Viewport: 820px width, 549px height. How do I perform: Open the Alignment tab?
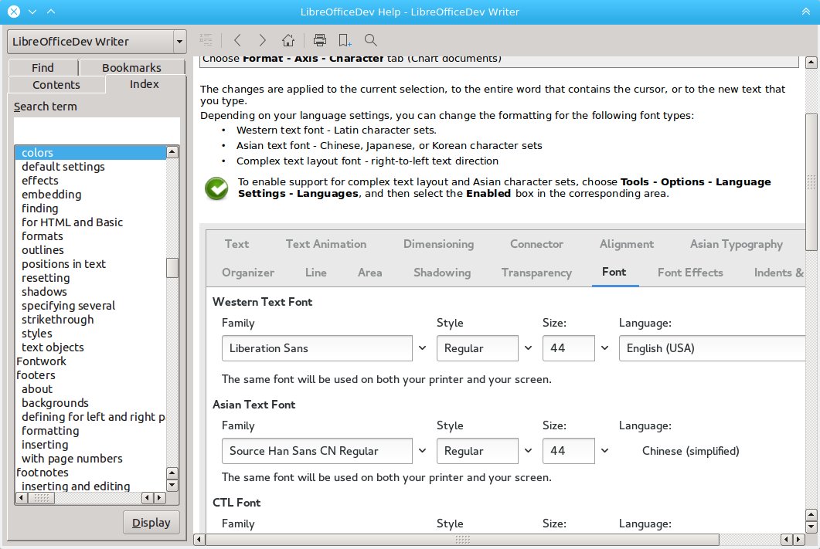pos(627,244)
